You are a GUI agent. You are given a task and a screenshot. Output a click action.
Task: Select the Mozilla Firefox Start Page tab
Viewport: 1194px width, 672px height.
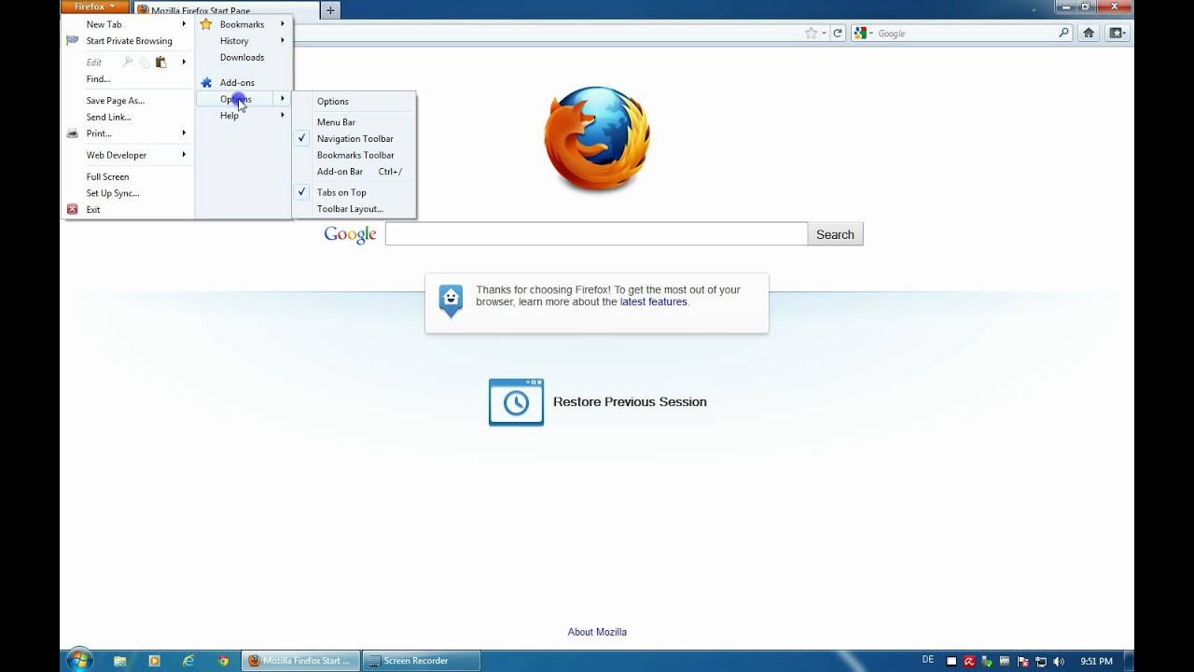[224, 10]
